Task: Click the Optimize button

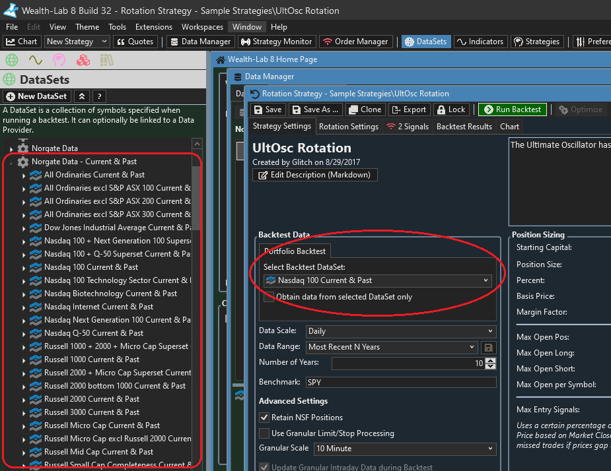Action: pos(581,110)
